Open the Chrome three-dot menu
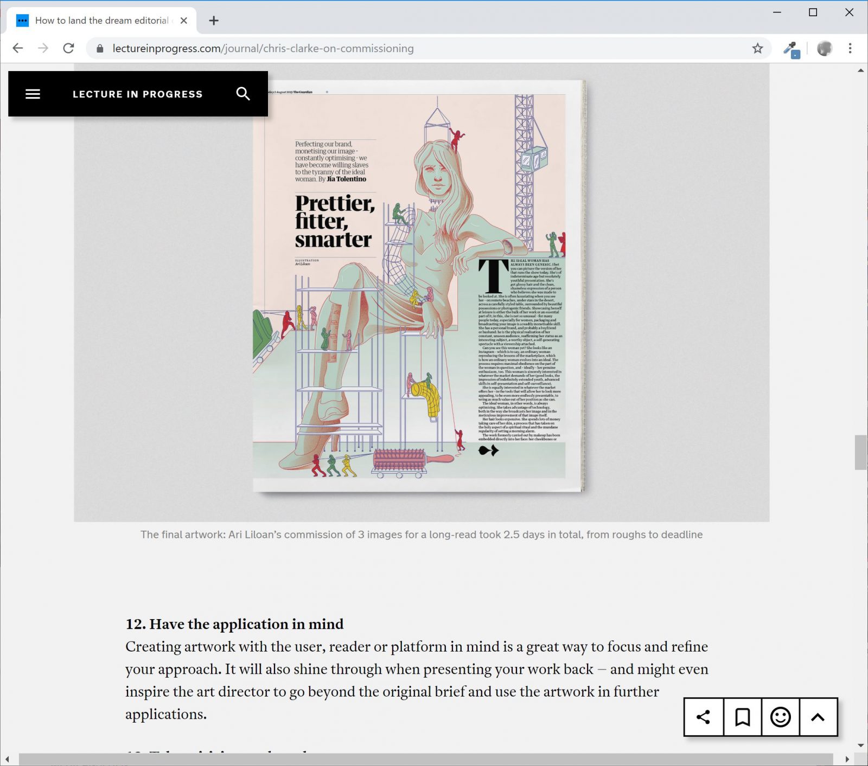868x766 pixels. click(x=850, y=48)
